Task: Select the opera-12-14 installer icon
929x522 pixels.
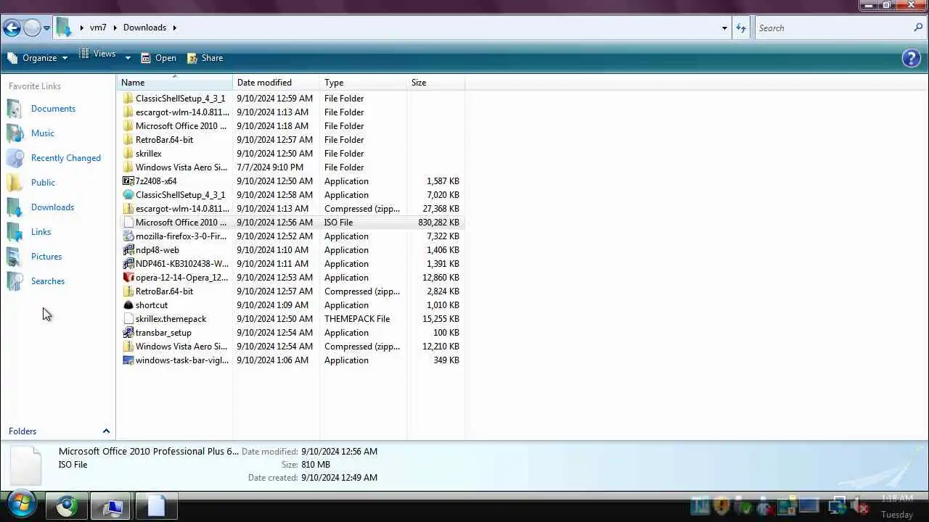Action: (x=128, y=278)
